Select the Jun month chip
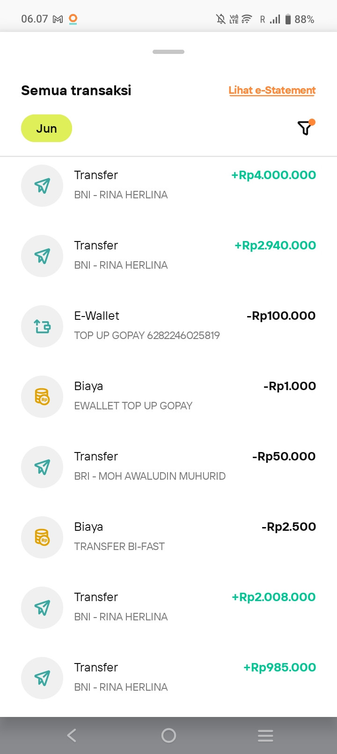Image resolution: width=337 pixels, height=754 pixels. click(x=46, y=128)
